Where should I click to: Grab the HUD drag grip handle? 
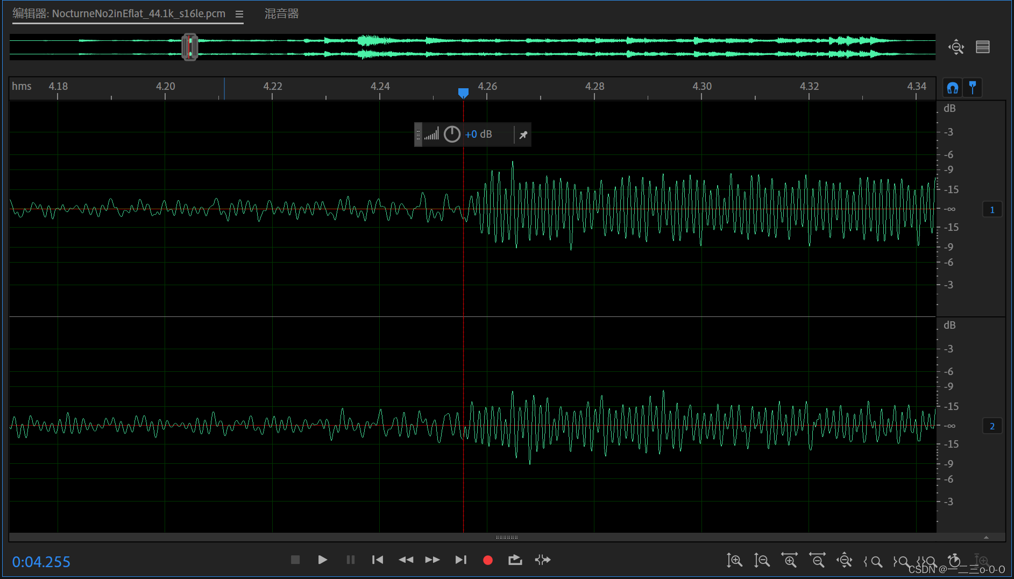[x=418, y=135]
